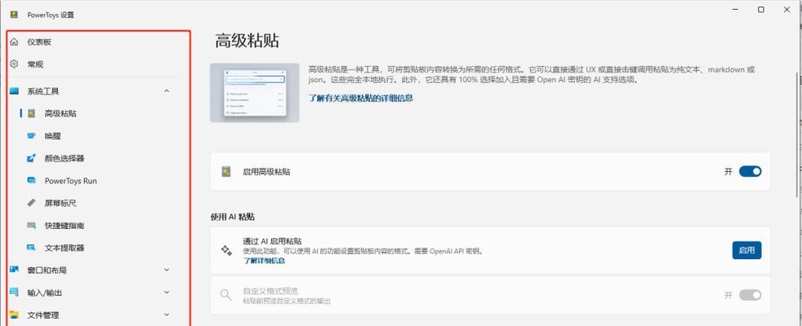Expand the 输入/输出 section chevron
Viewport: 802px width, 326px height.
coord(167,293)
